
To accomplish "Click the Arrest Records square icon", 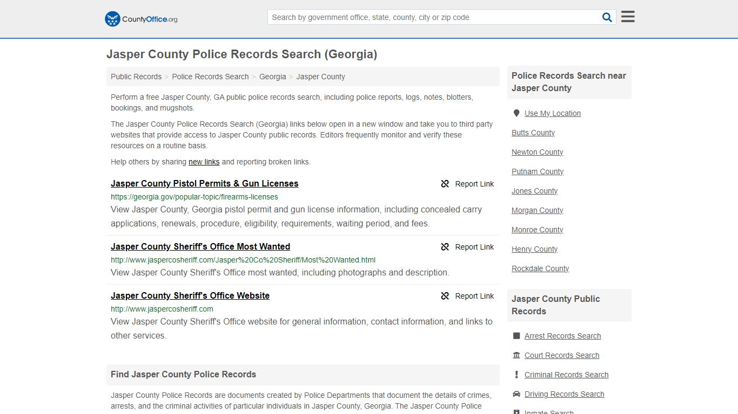I will click(516, 336).
